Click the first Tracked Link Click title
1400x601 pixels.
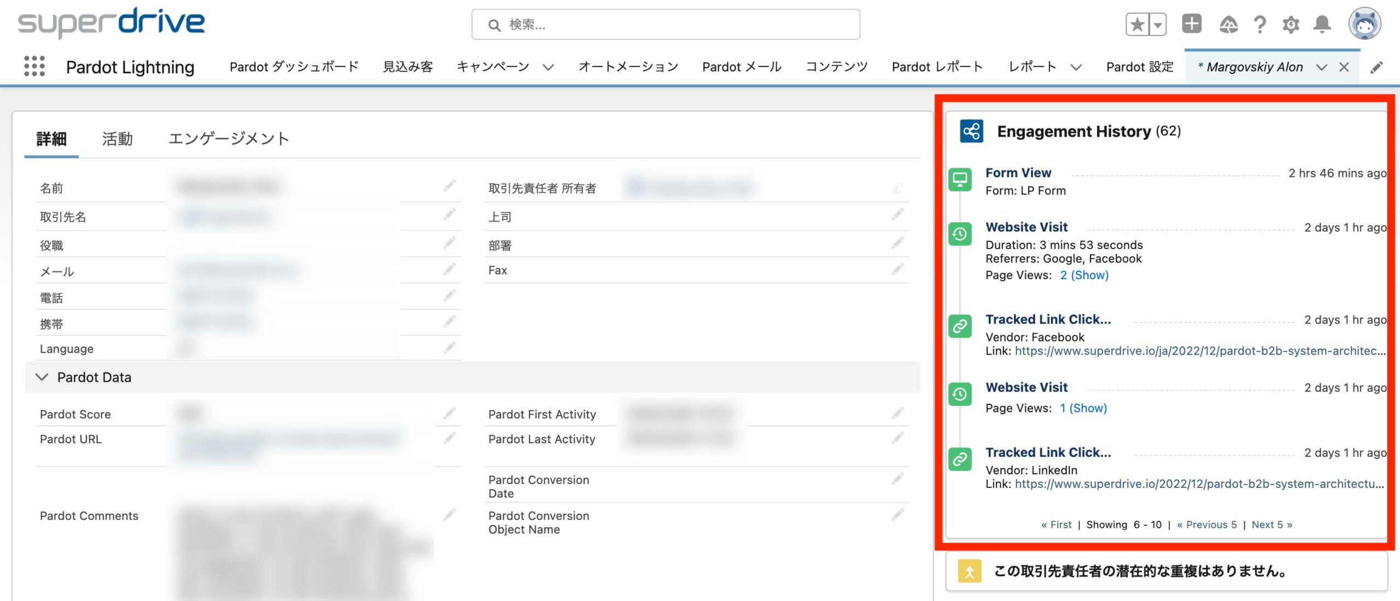click(x=1048, y=319)
